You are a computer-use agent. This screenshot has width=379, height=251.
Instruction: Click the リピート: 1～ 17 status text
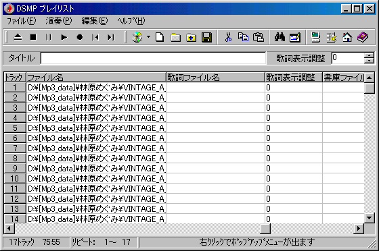(x=102, y=242)
